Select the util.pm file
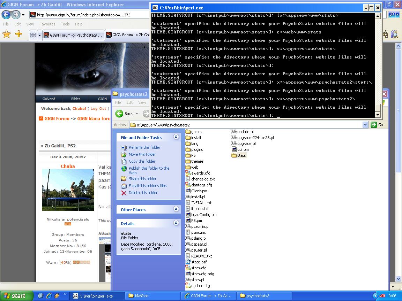Screen dimensions: 402x301 [240, 149]
